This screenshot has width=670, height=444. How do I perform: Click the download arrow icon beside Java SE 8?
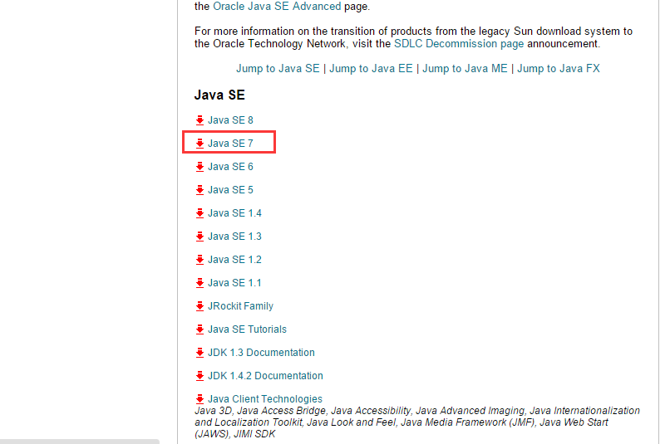pos(200,120)
